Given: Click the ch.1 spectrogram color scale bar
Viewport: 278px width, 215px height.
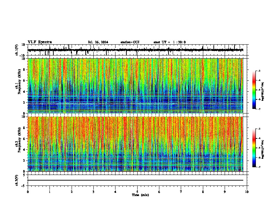Looking at the screenshot, I should point(254,90).
